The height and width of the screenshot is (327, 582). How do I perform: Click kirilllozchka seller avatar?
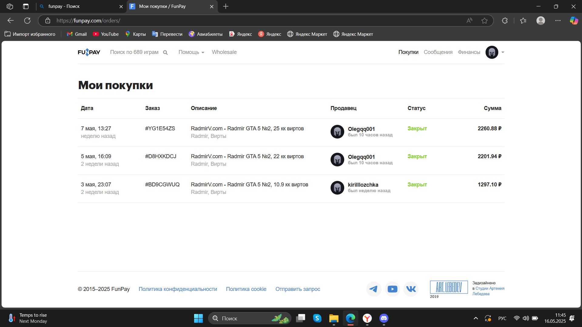pos(337,188)
